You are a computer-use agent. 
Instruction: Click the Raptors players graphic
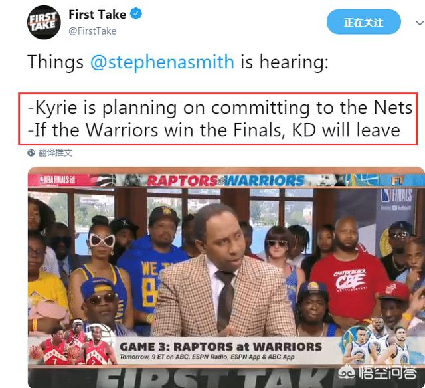pos(73,342)
